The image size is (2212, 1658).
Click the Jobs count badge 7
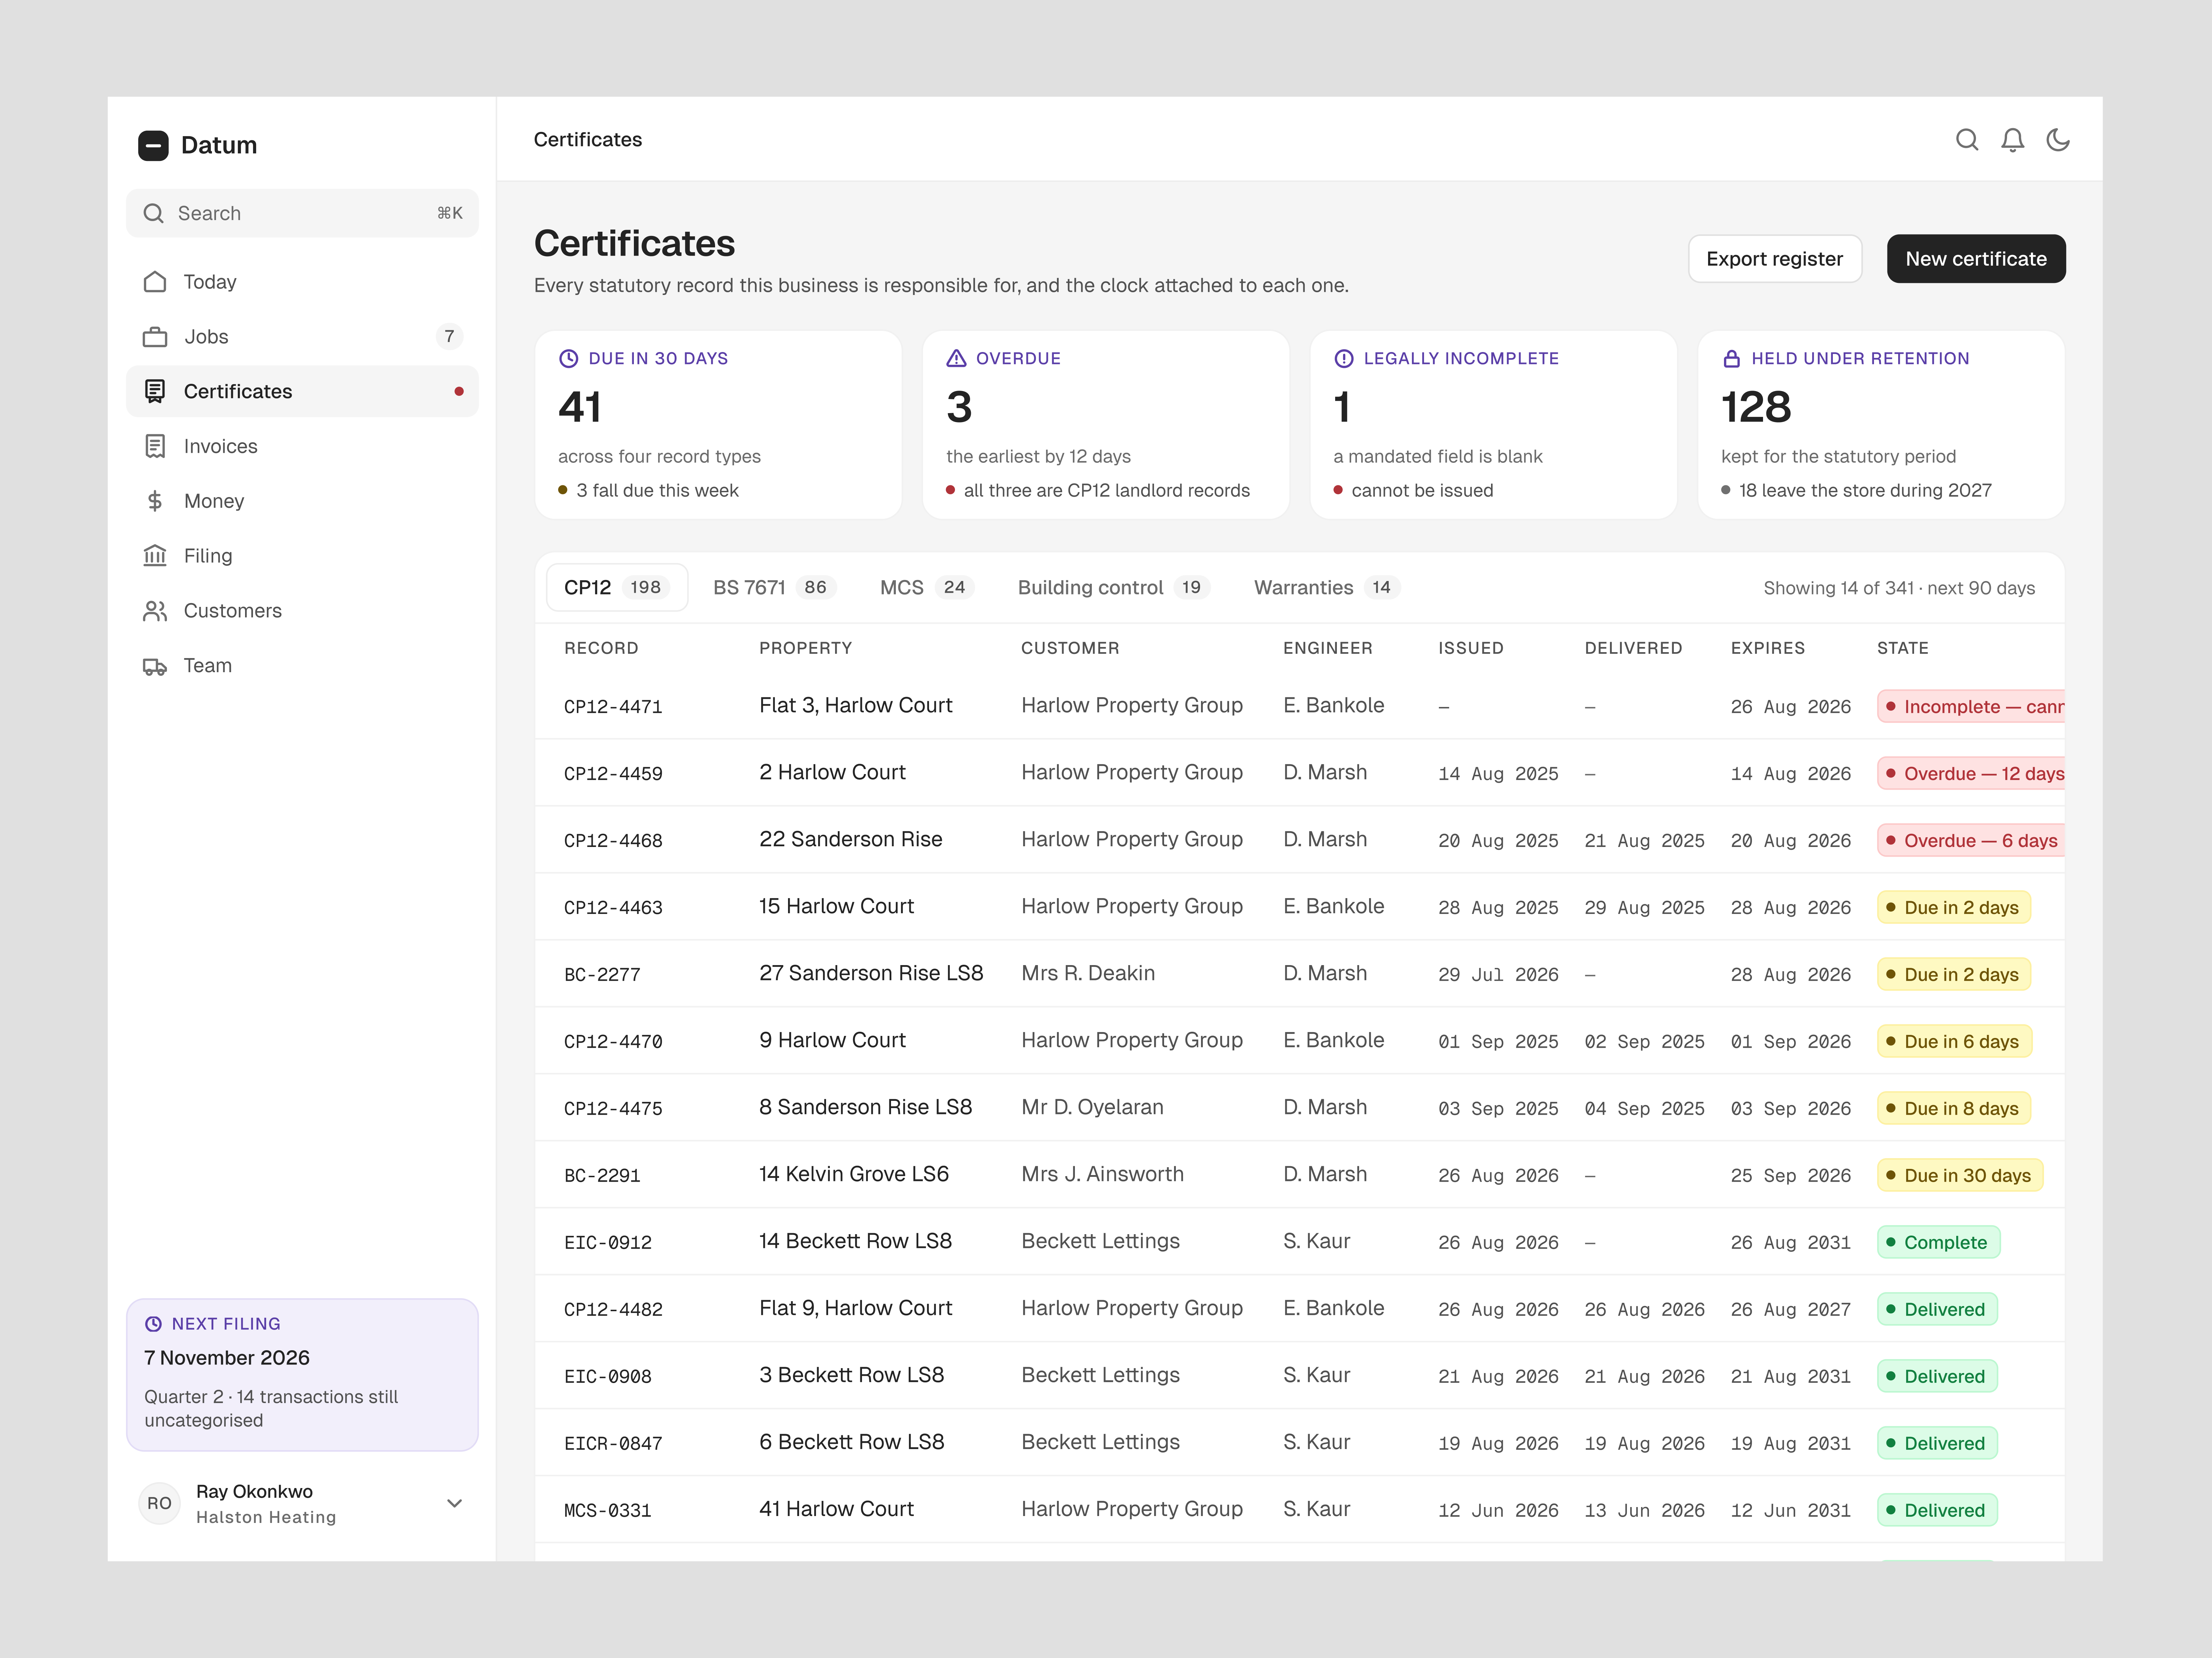(449, 337)
